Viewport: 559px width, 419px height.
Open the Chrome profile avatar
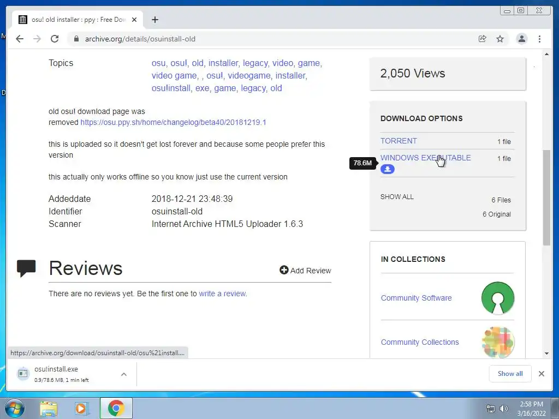[x=521, y=39]
